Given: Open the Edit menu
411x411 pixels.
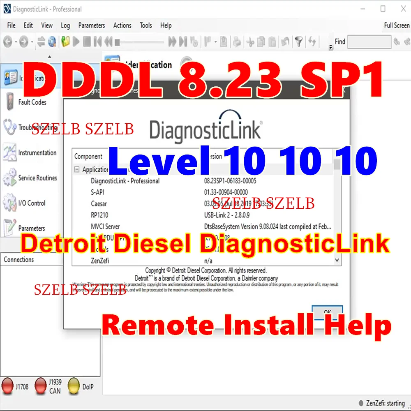Looking at the screenshot, I should point(28,25).
